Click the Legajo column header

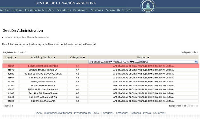pos(11,57)
